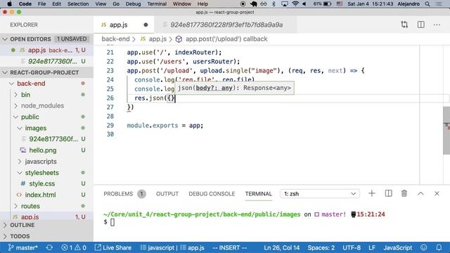450x253 pixels.
Task: Click the unsaved dot on app.js tab
Action: point(146,25)
